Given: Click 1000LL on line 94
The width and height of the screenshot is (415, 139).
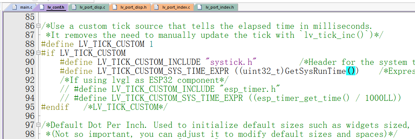Looking at the screenshot, I should (x=379, y=98).
